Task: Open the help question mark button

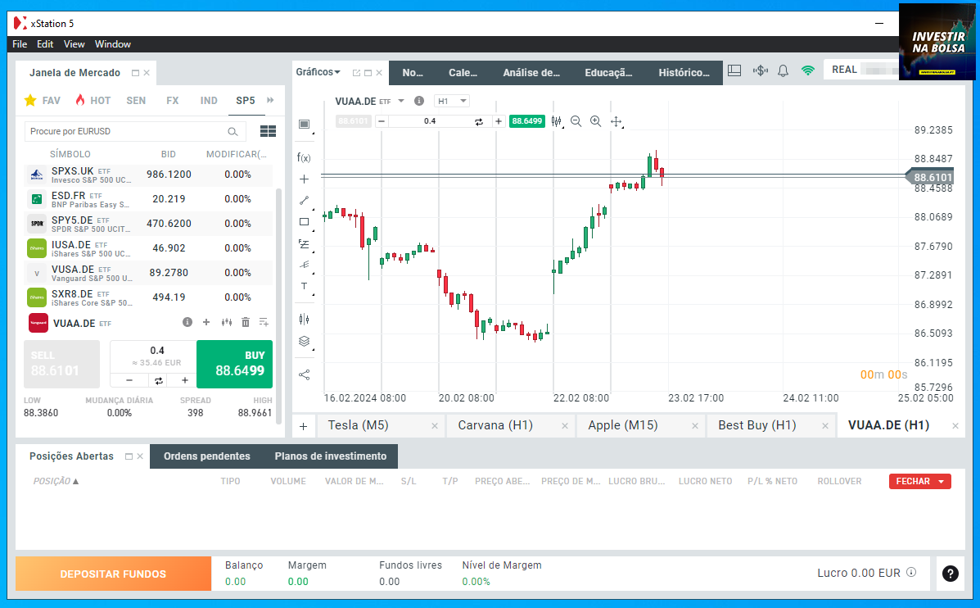Action: 950,574
